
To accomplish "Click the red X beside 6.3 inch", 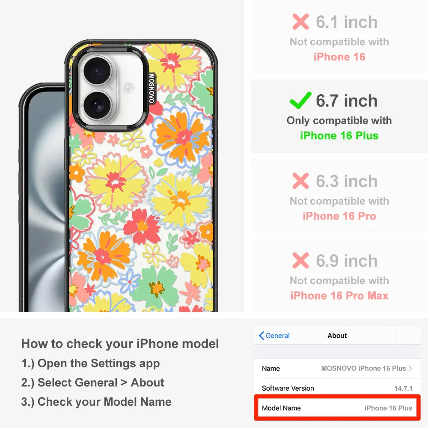I will click(300, 181).
